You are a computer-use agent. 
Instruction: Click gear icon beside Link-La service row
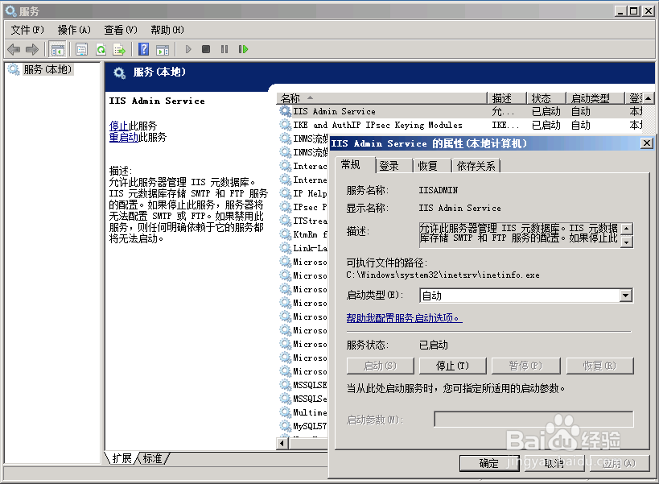coord(286,248)
